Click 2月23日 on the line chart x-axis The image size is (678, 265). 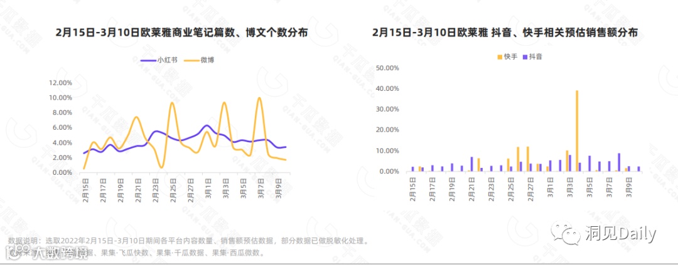tap(156, 189)
